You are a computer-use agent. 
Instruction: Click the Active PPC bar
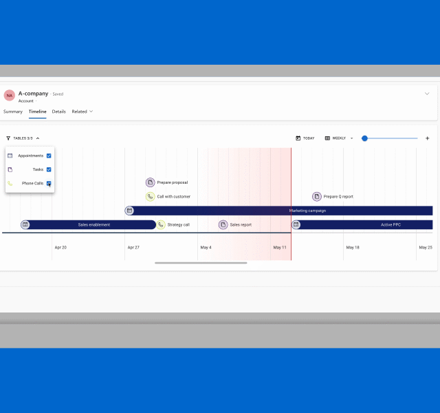point(362,225)
